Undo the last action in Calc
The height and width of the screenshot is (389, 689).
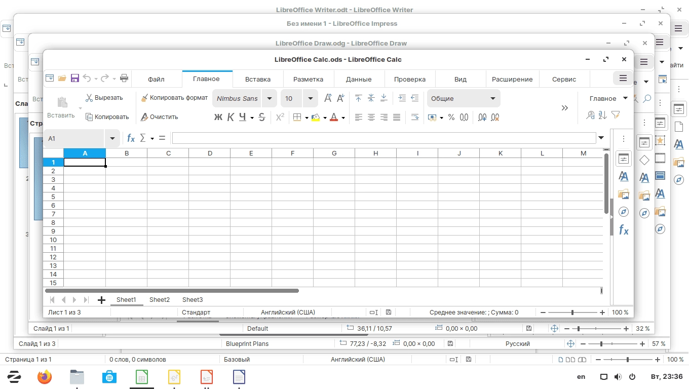[x=87, y=79]
